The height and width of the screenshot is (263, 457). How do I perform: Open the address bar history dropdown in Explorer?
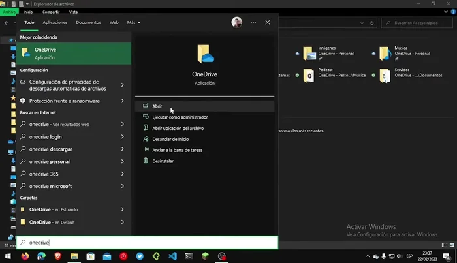pyautogui.click(x=362, y=23)
